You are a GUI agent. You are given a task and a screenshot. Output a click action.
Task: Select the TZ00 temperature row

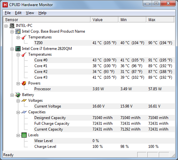click(104, 43)
